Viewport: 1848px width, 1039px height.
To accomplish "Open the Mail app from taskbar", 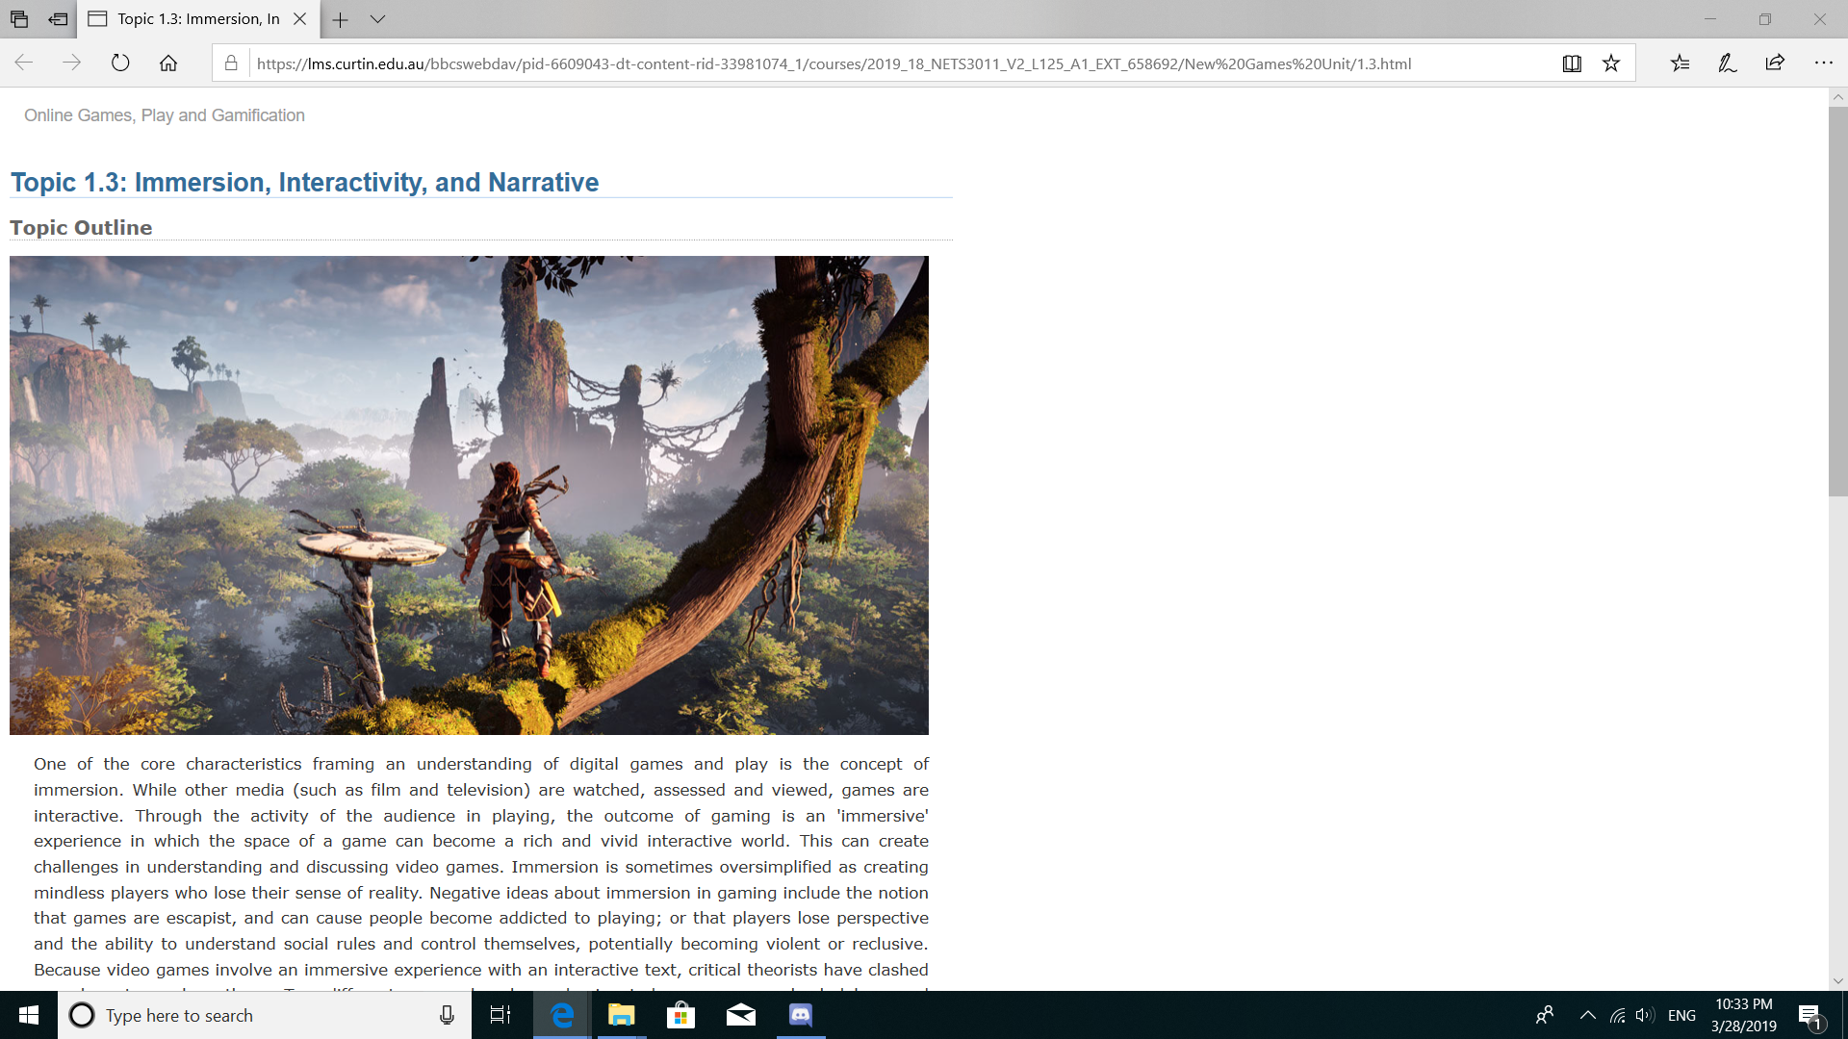I will tap(741, 1015).
